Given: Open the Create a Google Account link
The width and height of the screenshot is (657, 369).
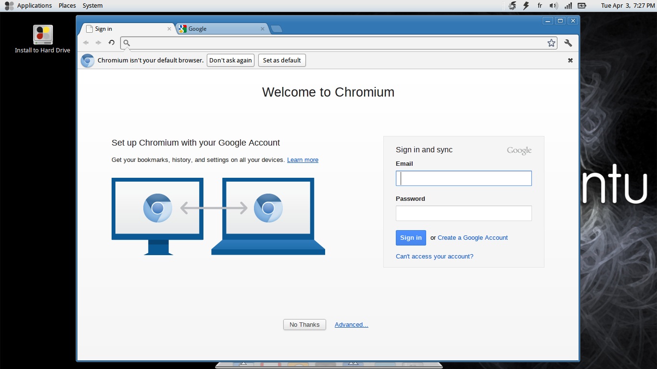Looking at the screenshot, I should (473, 238).
